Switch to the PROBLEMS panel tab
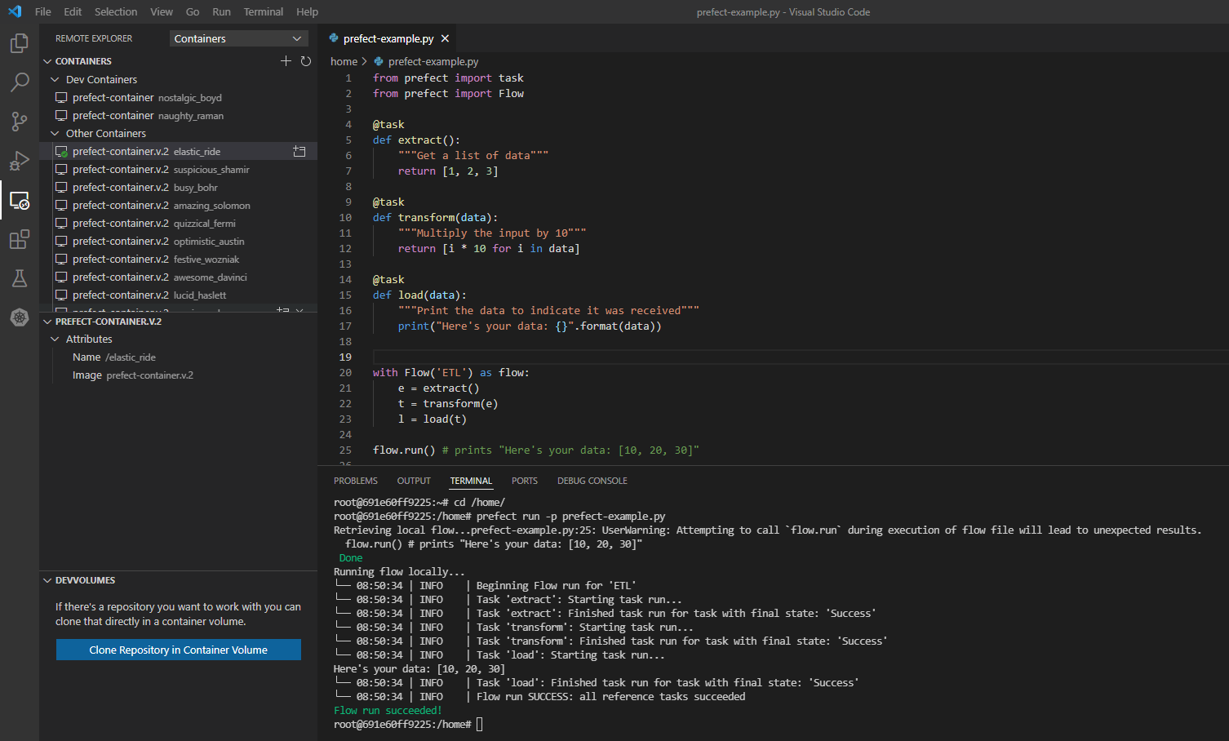Viewport: 1229px width, 741px height. [x=356, y=481]
